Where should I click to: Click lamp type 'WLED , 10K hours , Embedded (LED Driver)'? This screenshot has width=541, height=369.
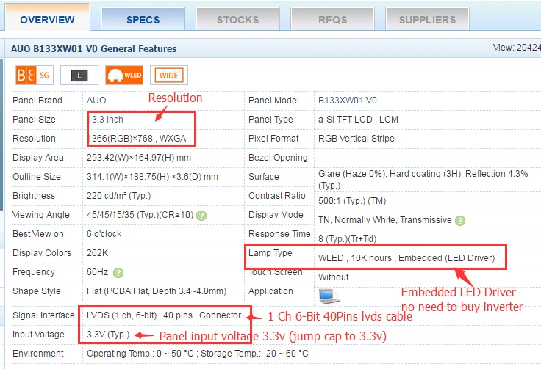[406, 257]
